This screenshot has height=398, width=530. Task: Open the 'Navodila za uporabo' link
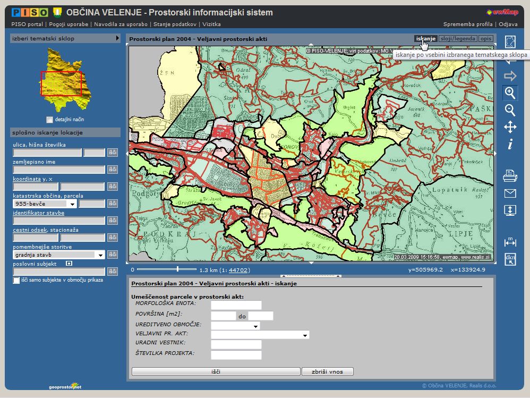[x=121, y=24]
